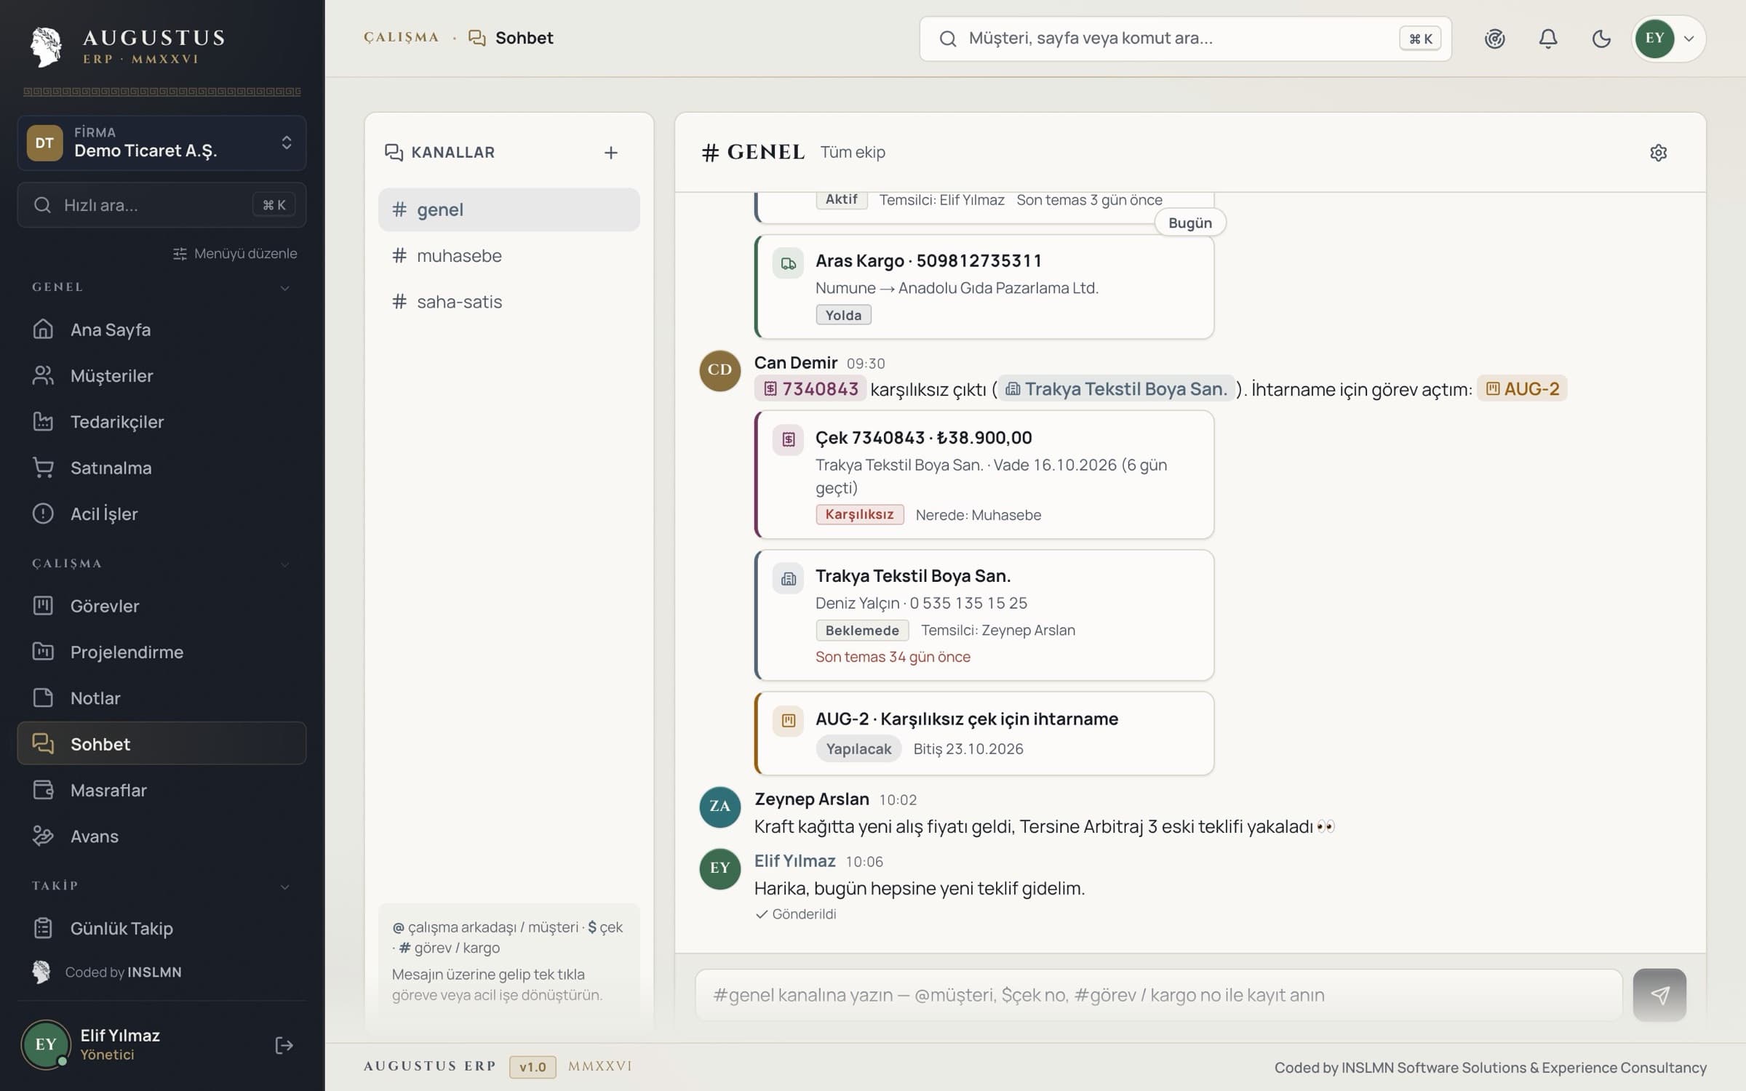Open Görevler in sidebar
Screen dimensions: 1746x1091
(162, 606)
